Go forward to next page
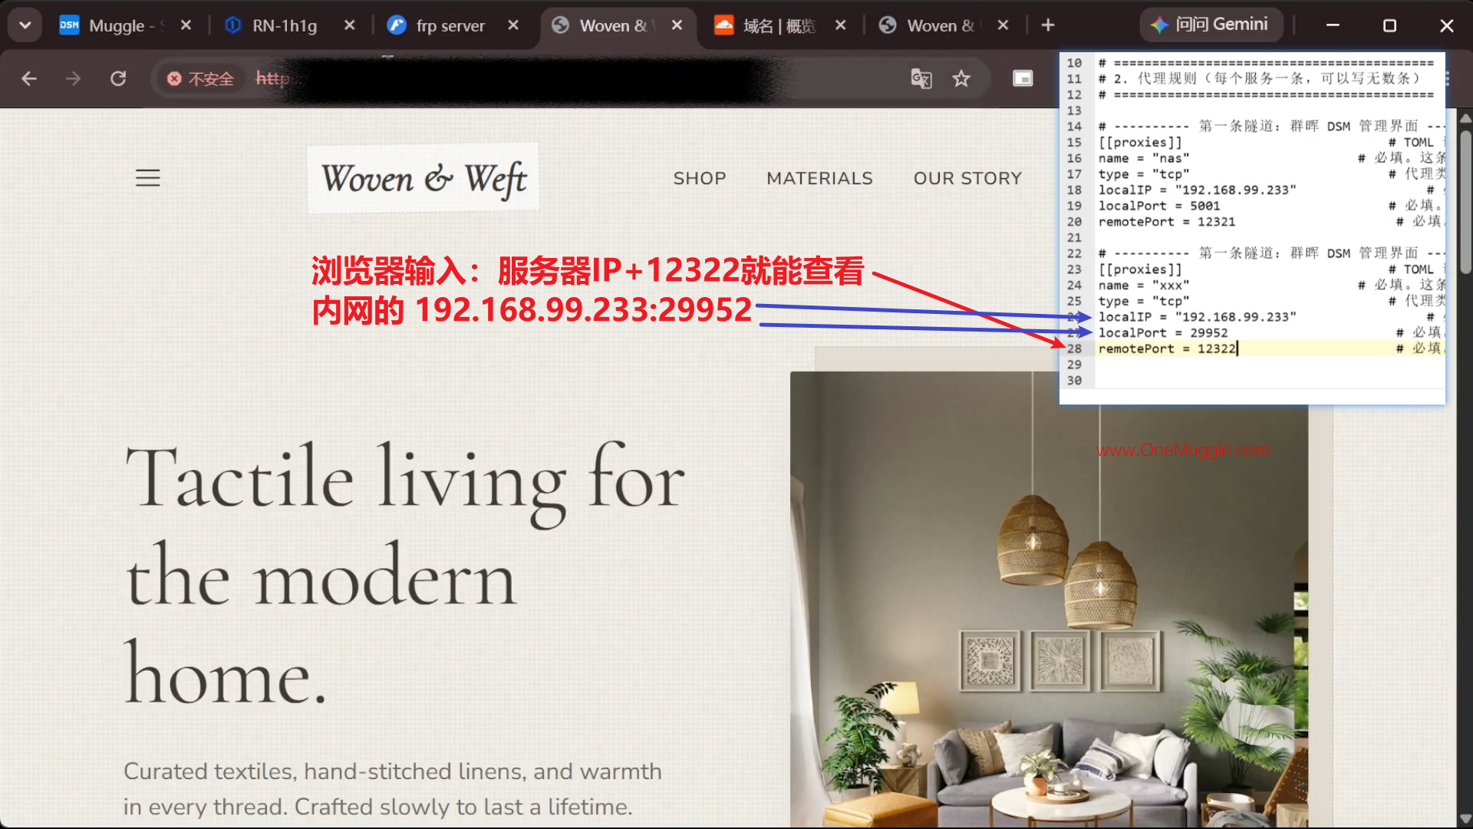Screen dimensions: 1473x829 73,78
